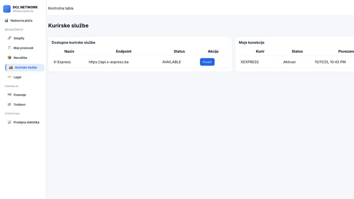The image size is (354, 199).
Task: Click the 10/11/25, 10:43 PM timestamp
Action: pos(330,62)
